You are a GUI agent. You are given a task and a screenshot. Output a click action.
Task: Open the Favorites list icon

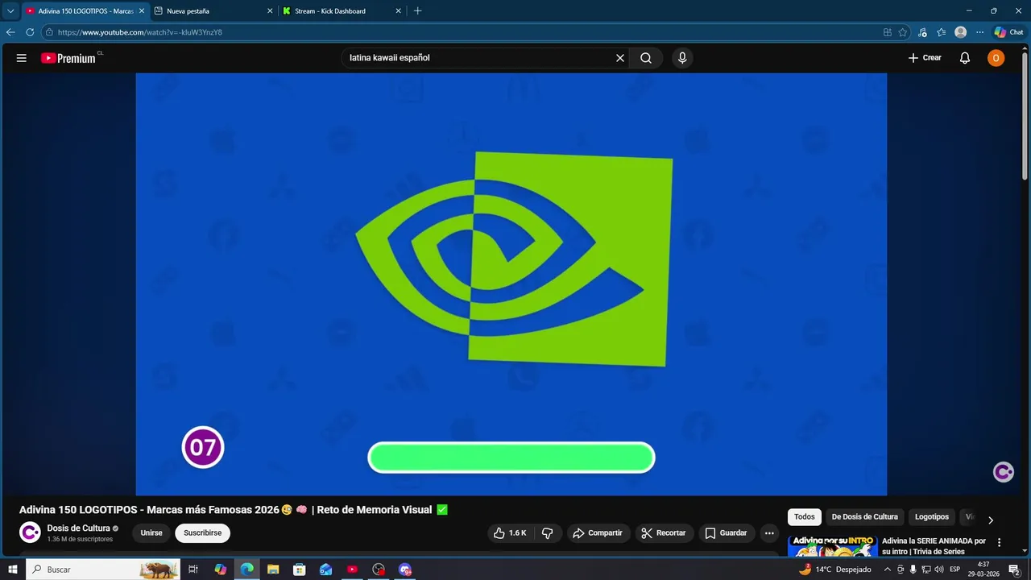[x=941, y=32]
